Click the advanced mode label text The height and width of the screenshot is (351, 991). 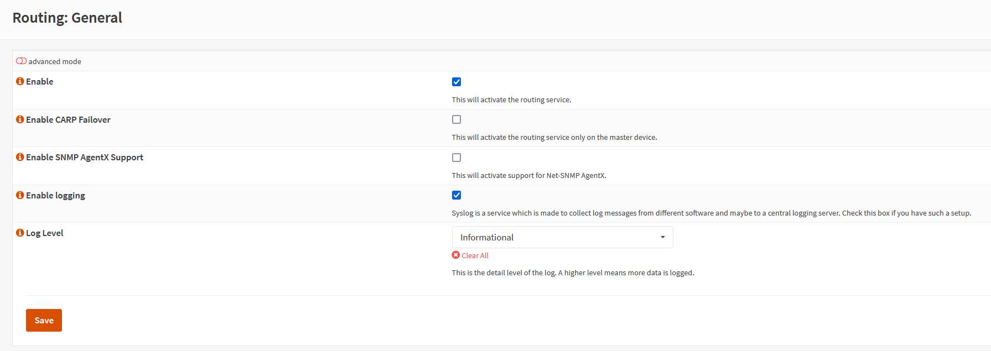point(55,61)
